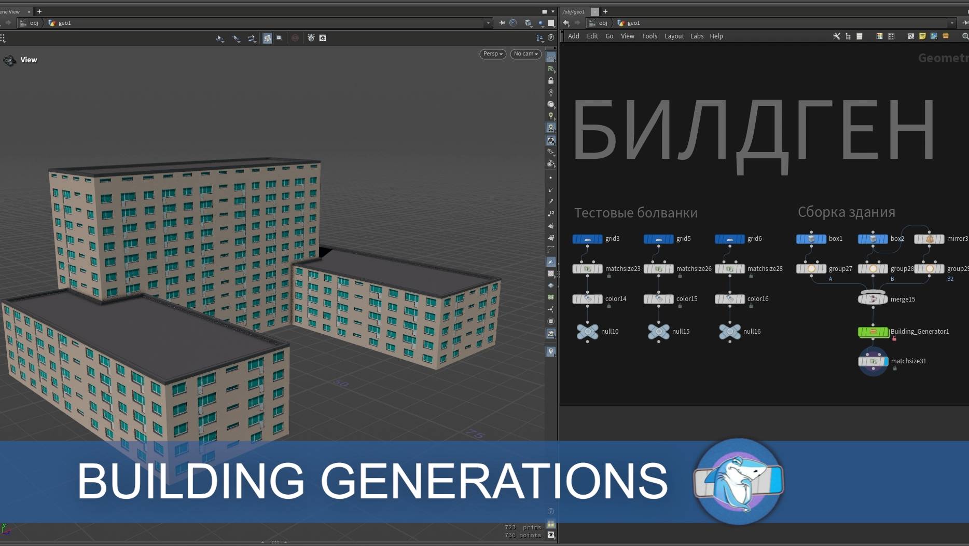This screenshot has width=969, height=546.
Task: Click the geo1 breadcrumb in the path bar
Action: coord(634,23)
